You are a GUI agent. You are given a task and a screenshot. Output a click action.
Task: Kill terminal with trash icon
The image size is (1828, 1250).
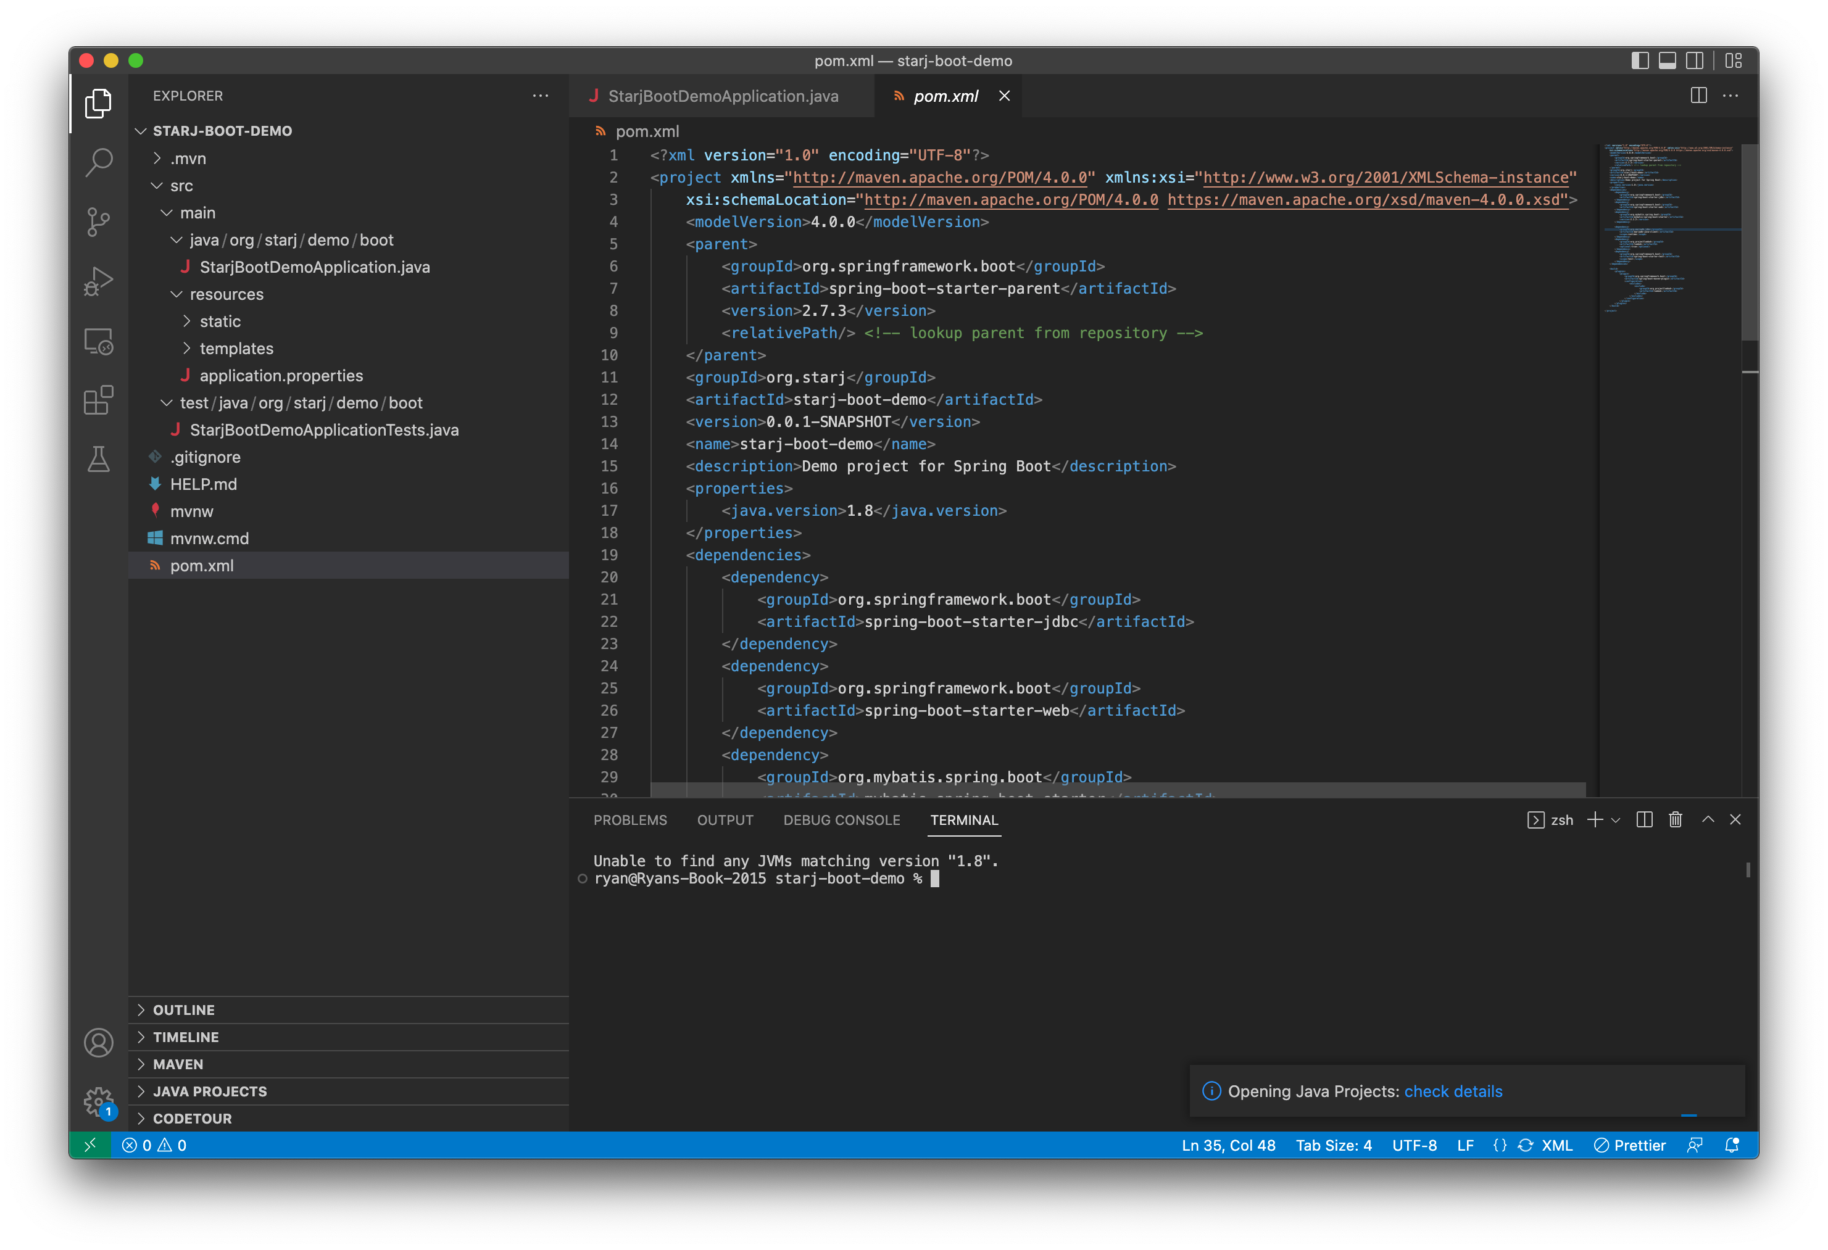point(1676,820)
